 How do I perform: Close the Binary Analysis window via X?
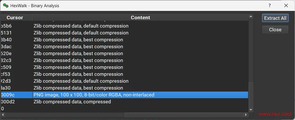coord(286,5)
